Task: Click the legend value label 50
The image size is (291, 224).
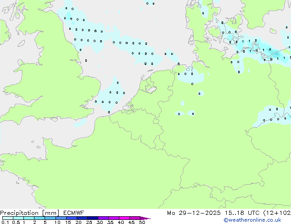Action: pos(142,222)
